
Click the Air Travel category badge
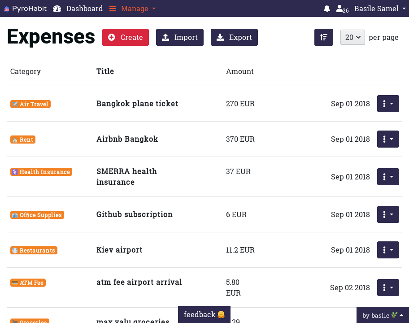pos(30,104)
